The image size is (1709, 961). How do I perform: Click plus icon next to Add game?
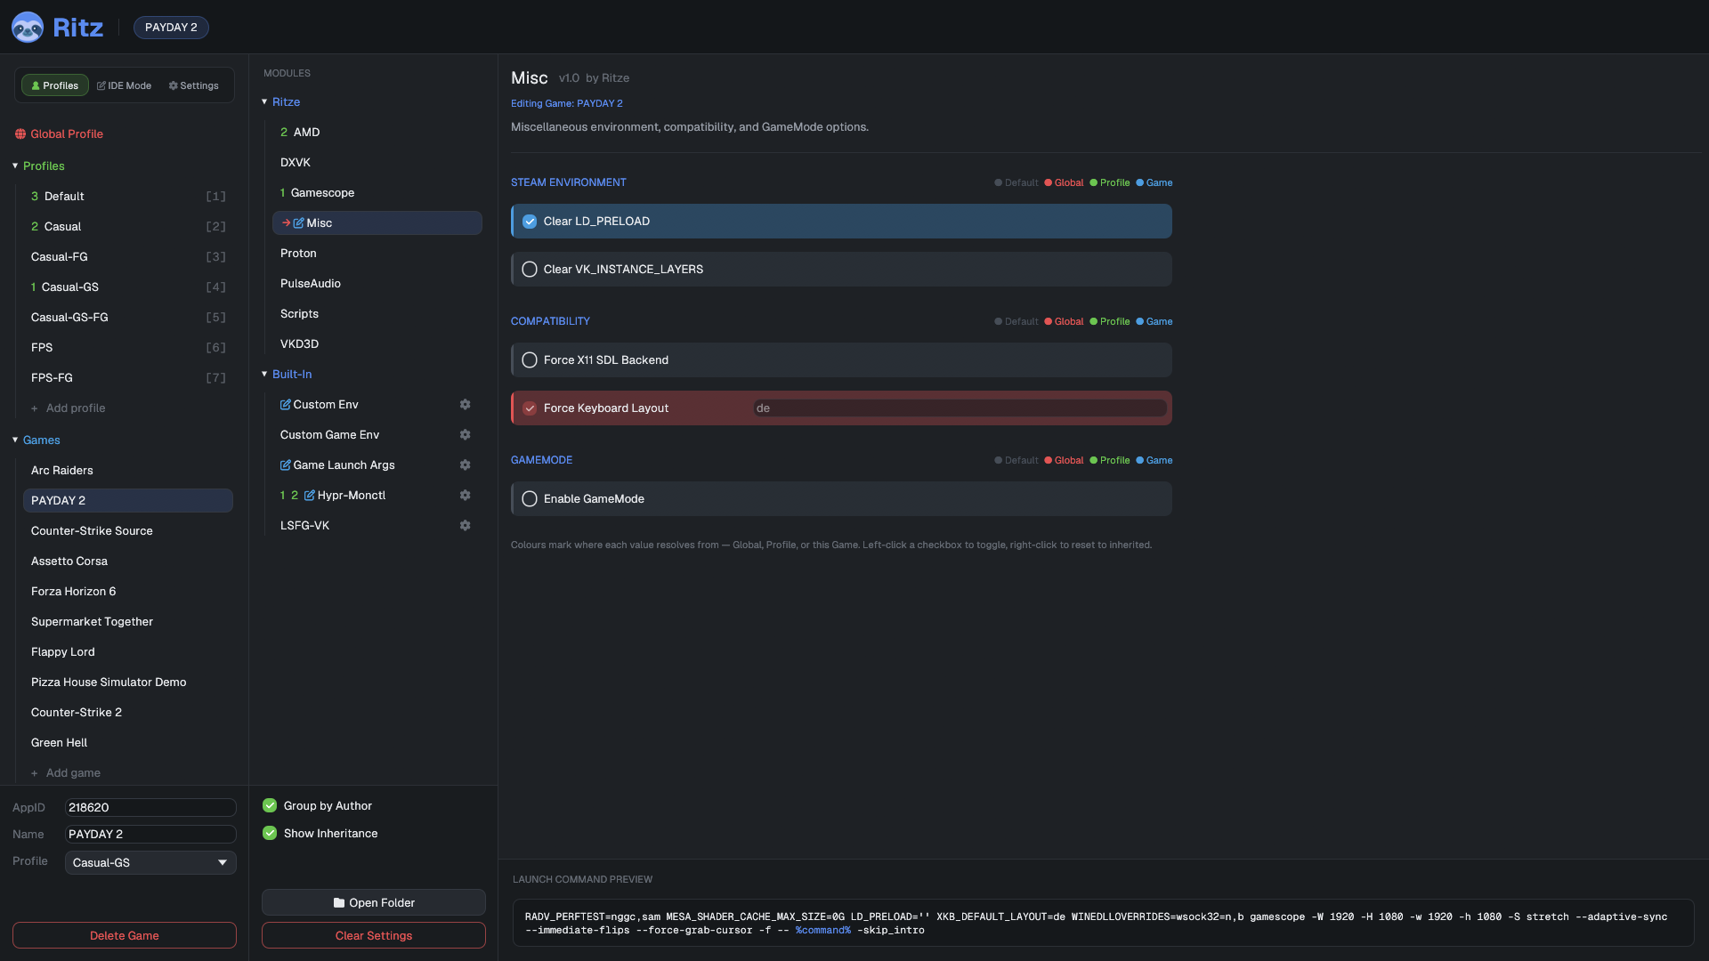click(35, 773)
